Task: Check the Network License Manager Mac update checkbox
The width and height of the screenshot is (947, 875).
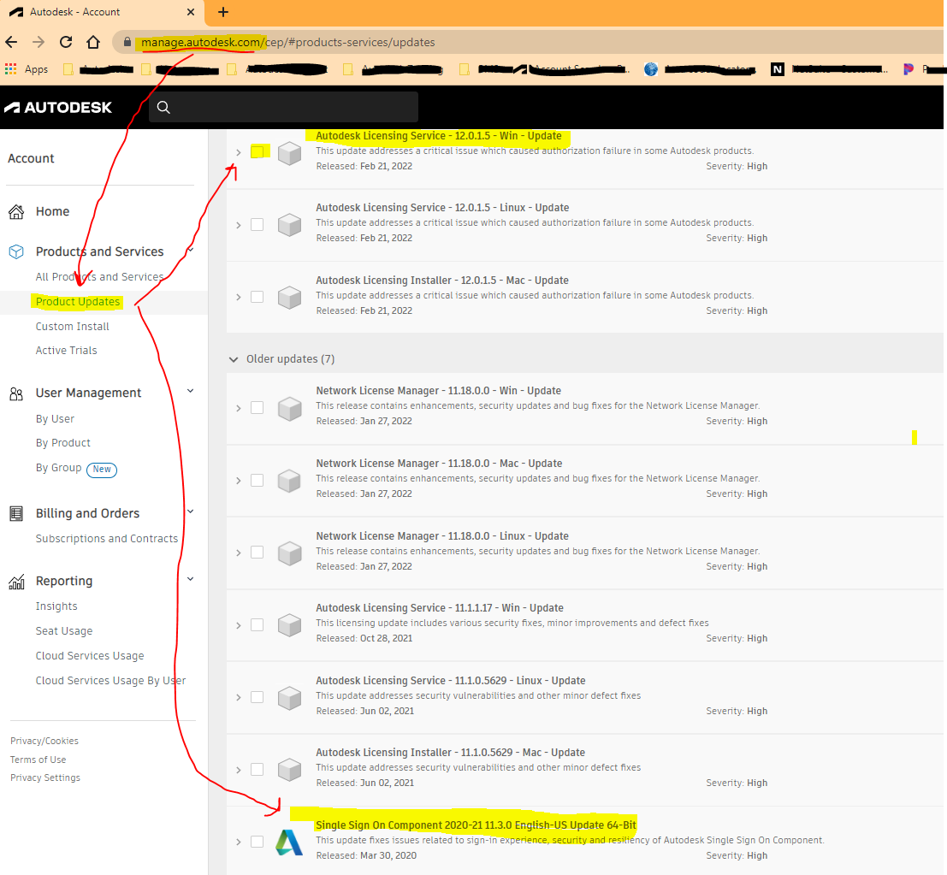Action: pyautogui.click(x=257, y=480)
